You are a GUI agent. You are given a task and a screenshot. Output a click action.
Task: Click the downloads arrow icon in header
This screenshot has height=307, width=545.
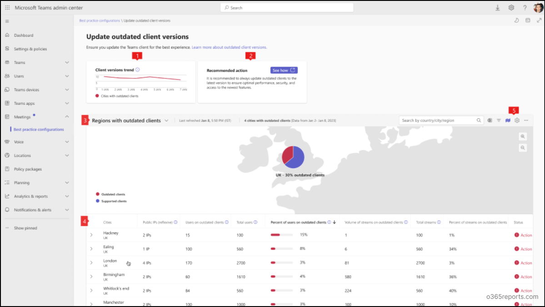[x=497, y=8]
